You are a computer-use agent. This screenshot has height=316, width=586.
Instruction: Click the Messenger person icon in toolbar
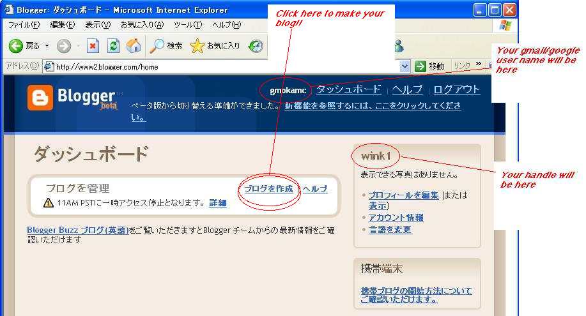pyautogui.click(x=399, y=46)
